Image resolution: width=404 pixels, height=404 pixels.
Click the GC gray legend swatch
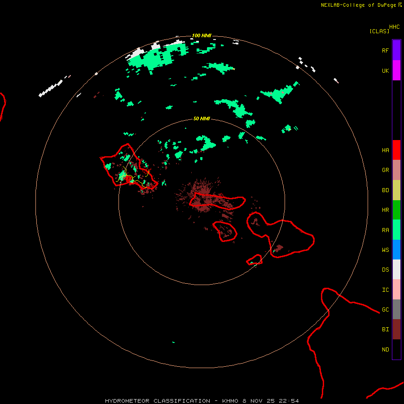[x=396, y=309]
